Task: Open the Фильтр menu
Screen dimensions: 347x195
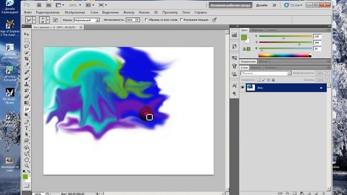Action: pos(129,12)
